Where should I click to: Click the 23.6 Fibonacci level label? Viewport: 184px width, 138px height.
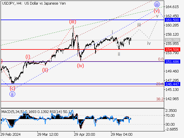[x=160, y=84]
